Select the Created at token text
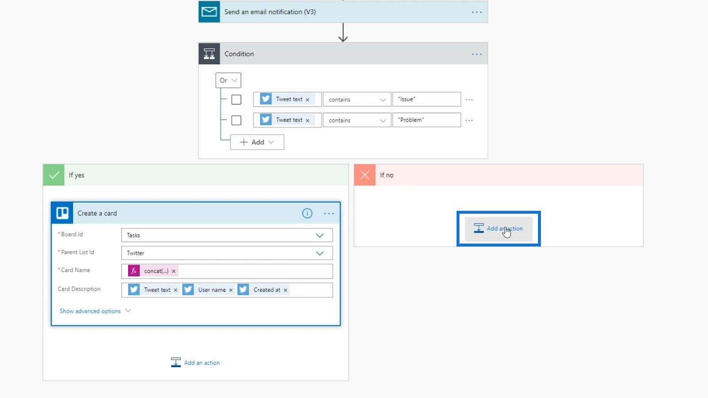The height and width of the screenshot is (398, 708). (x=267, y=290)
